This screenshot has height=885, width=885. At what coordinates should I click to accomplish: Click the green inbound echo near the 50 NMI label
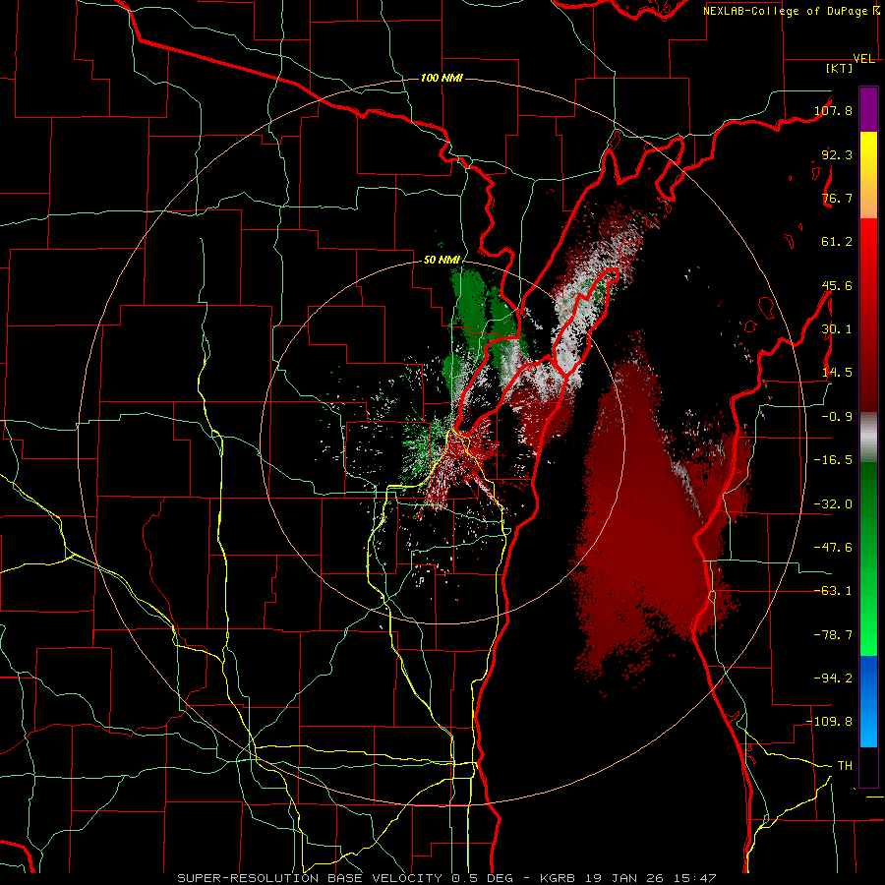coord(474,305)
